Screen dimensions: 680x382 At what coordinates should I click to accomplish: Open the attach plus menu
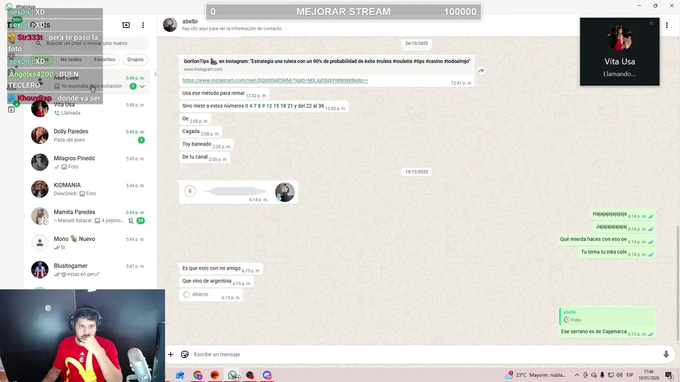171,354
